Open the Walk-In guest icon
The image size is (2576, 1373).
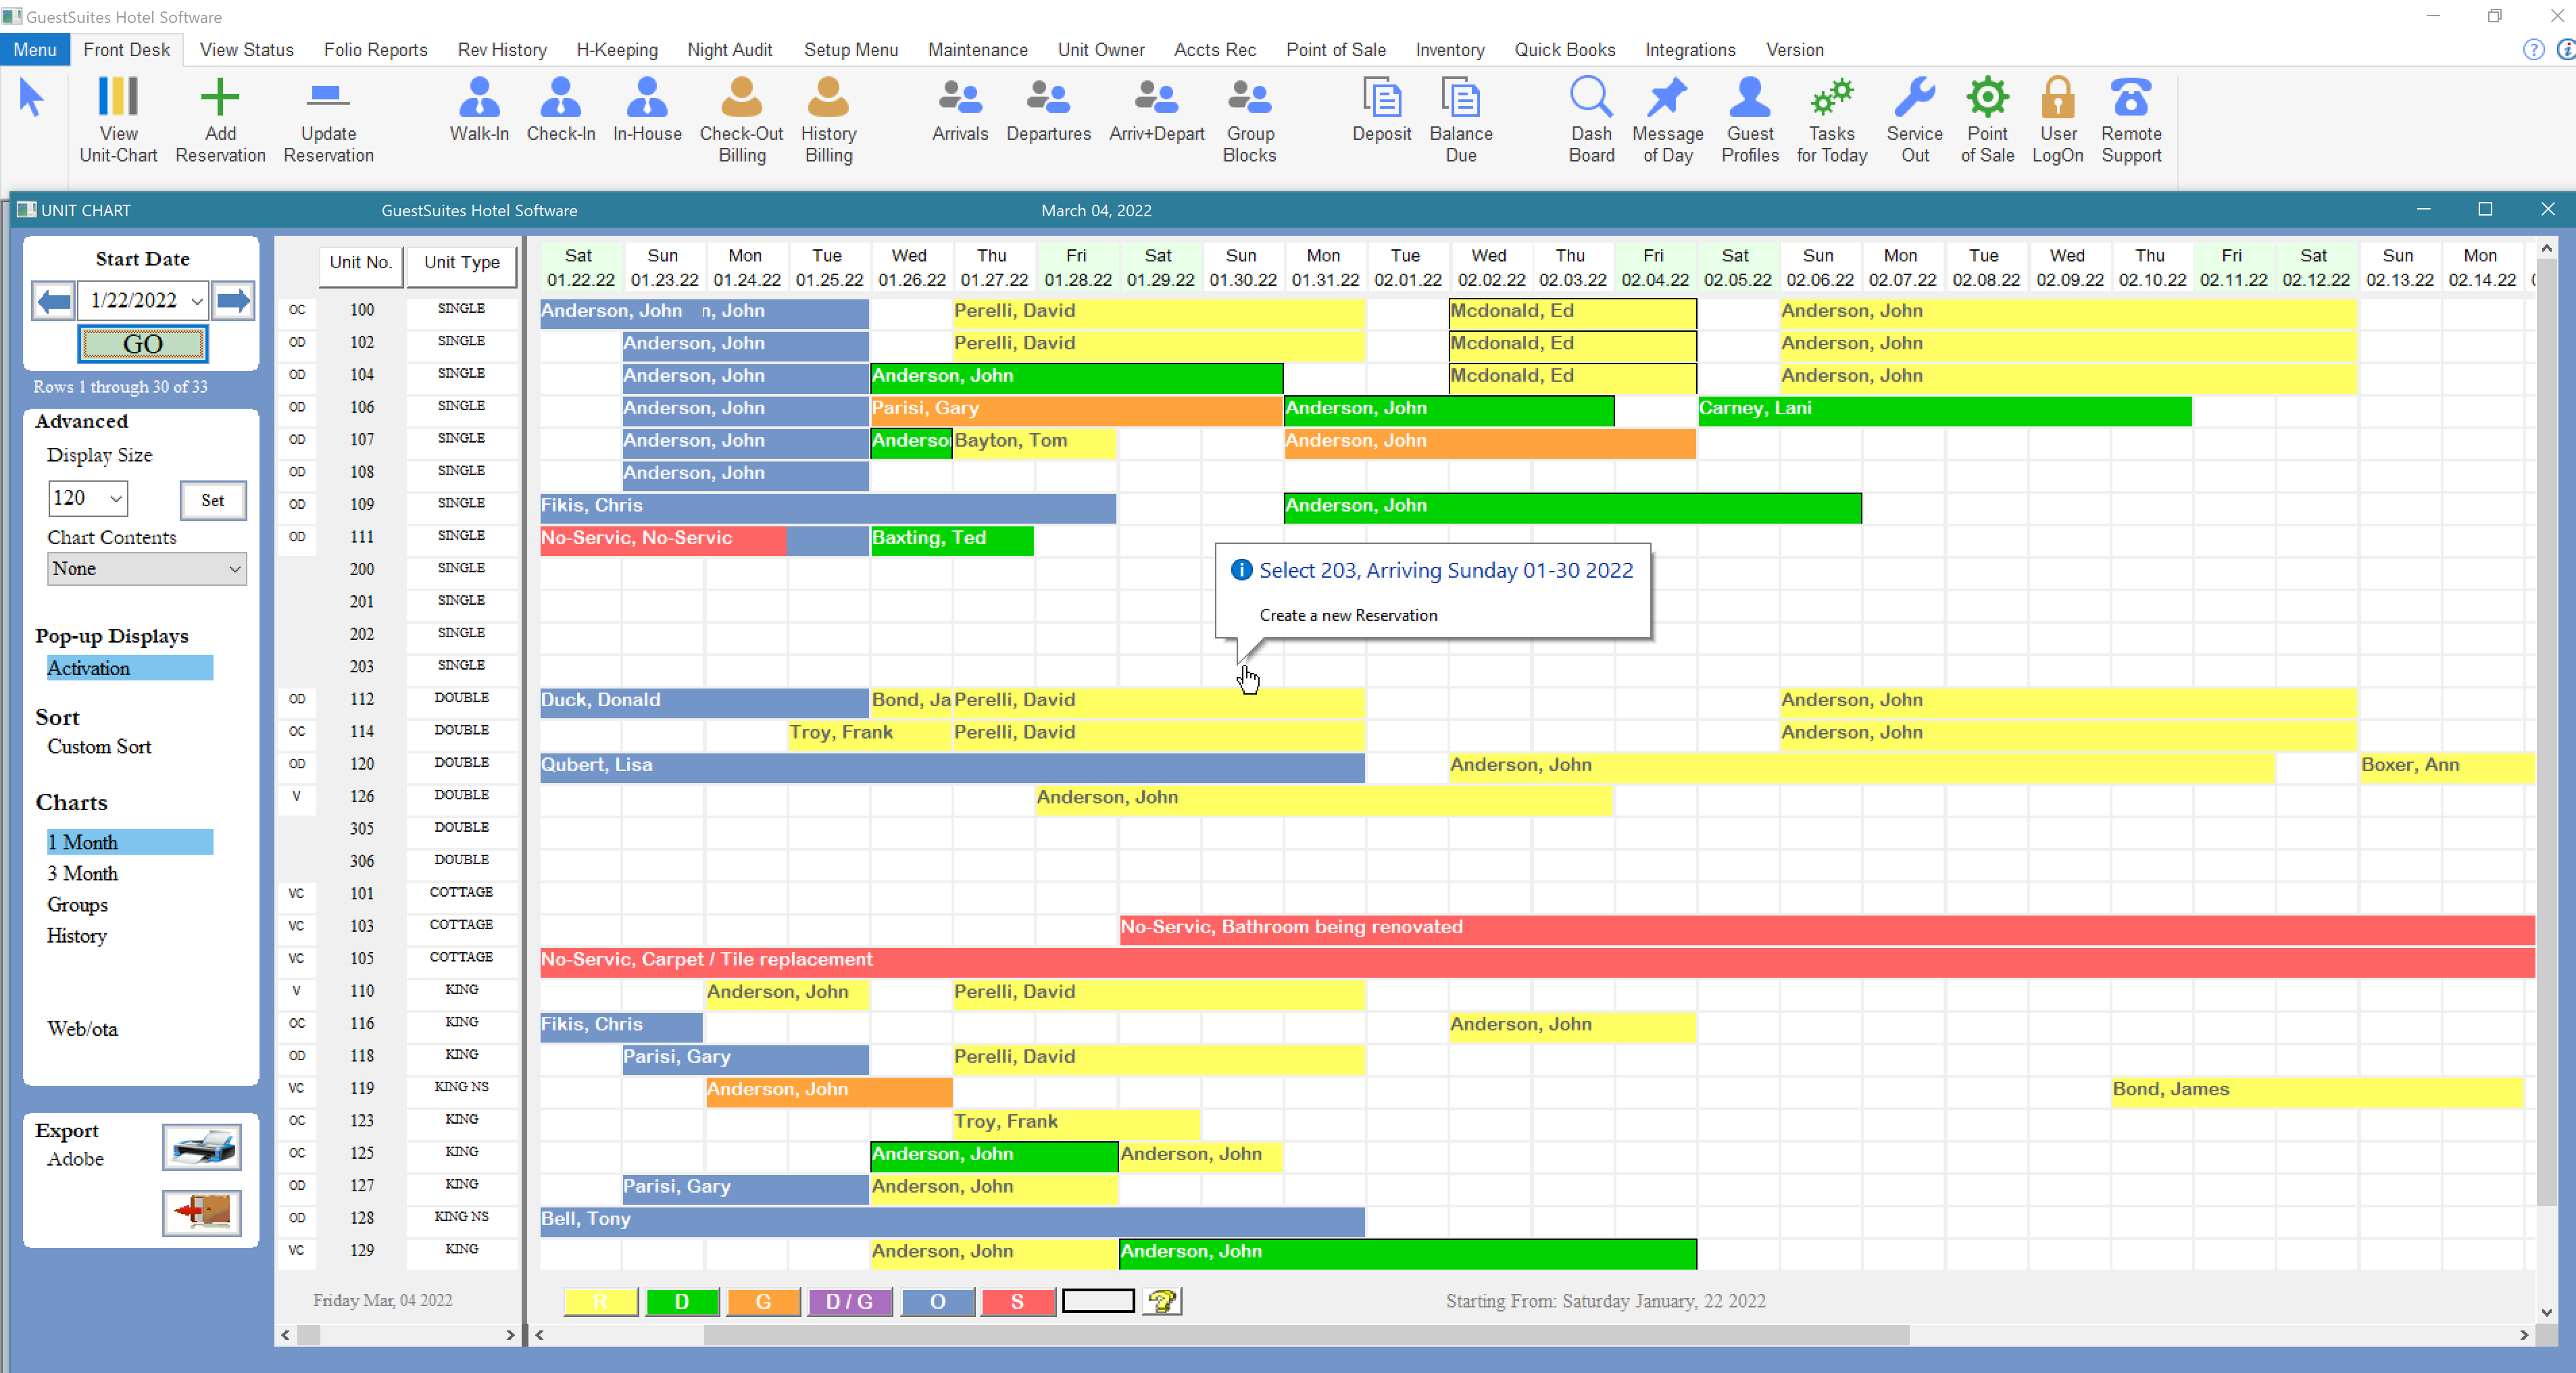click(479, 99)
